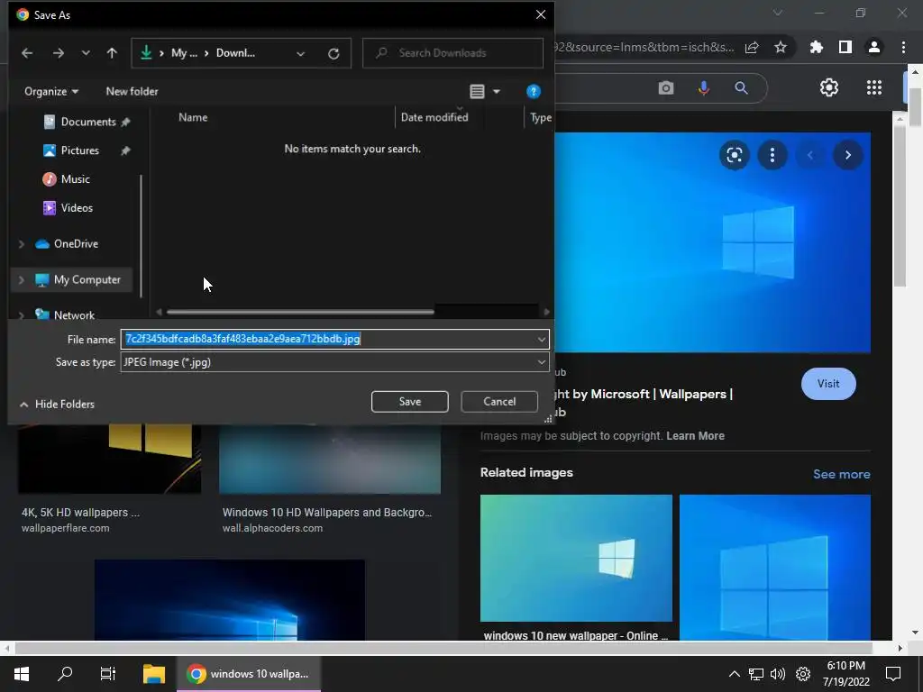This screenshot has width=923, height=692.
Task: Open Google quick settings gear
Action: click(x=829, y=87)
